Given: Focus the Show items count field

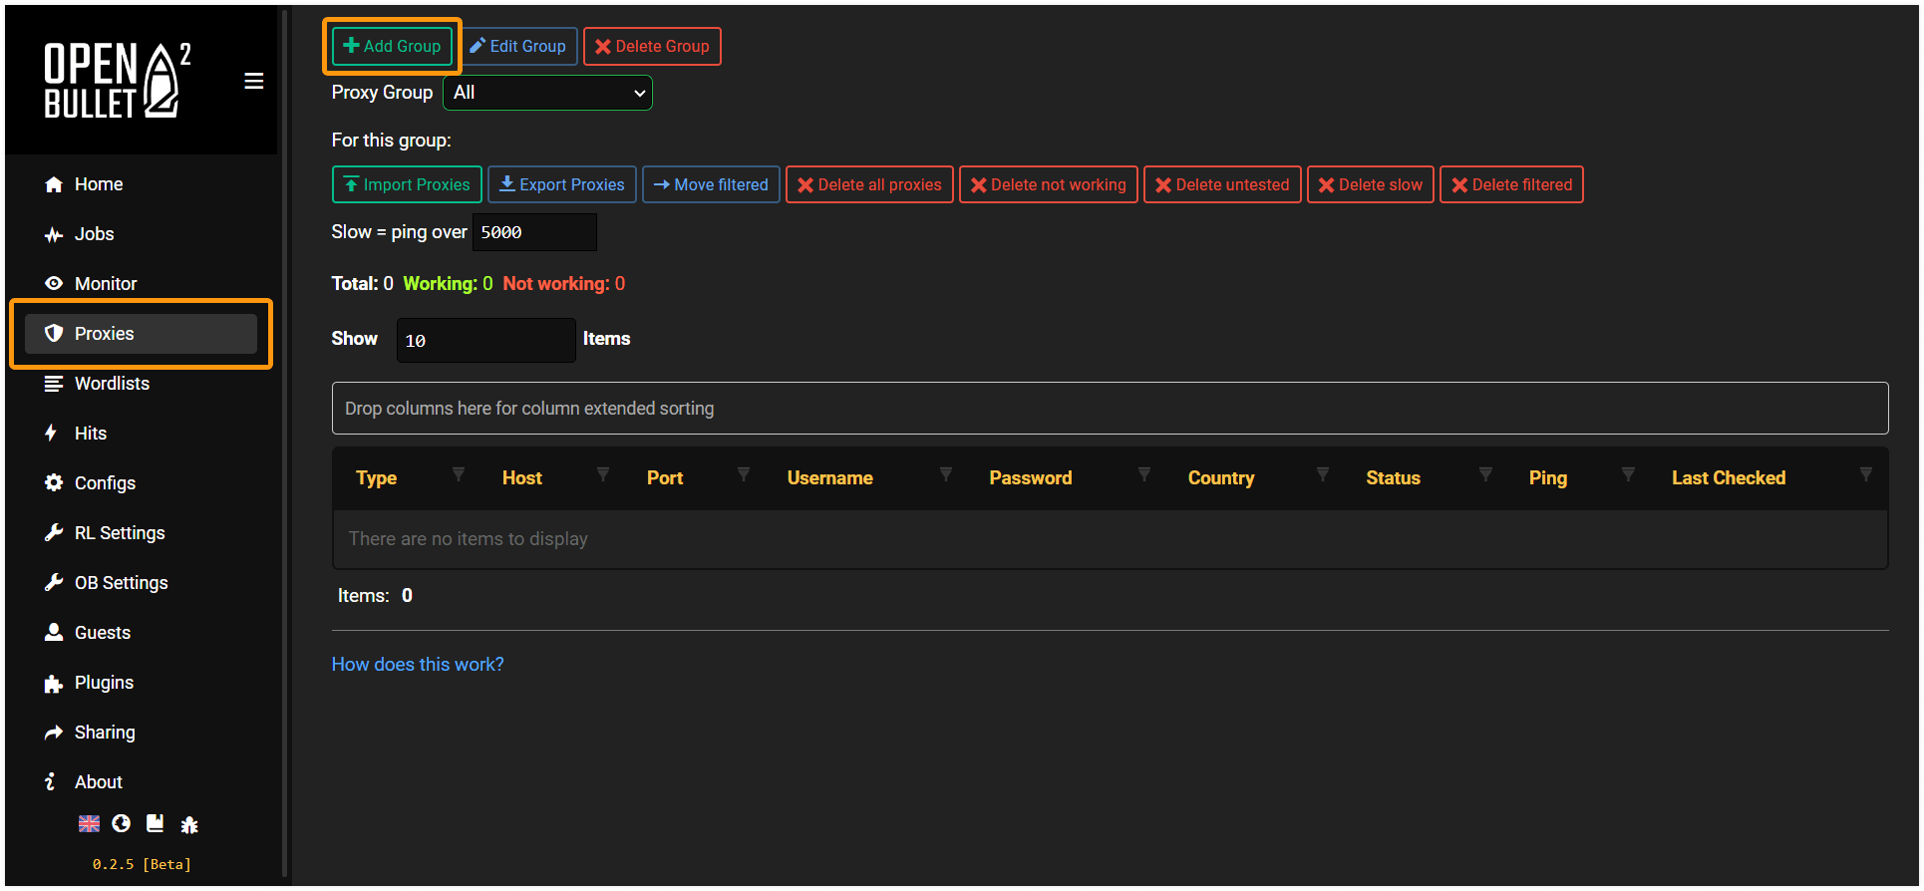Looking at the screenshot, I should [x=485, y=340].
